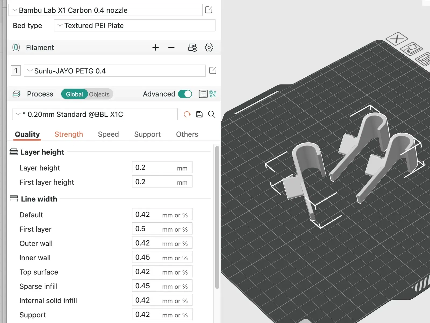Edit the Bambu Lab X1 Carbon printer preset

(209, 10)
